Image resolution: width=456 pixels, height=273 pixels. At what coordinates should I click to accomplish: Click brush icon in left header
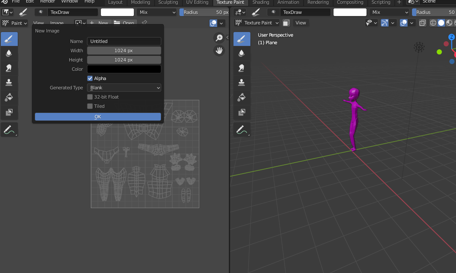pos(23,13)
